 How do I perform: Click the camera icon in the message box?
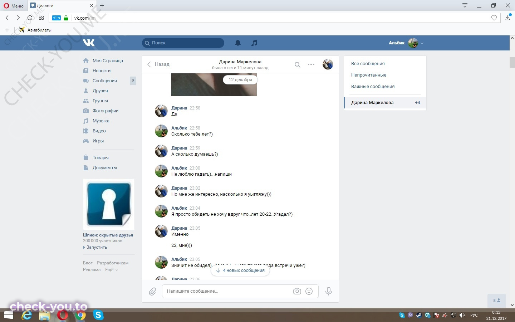(297, 291)
